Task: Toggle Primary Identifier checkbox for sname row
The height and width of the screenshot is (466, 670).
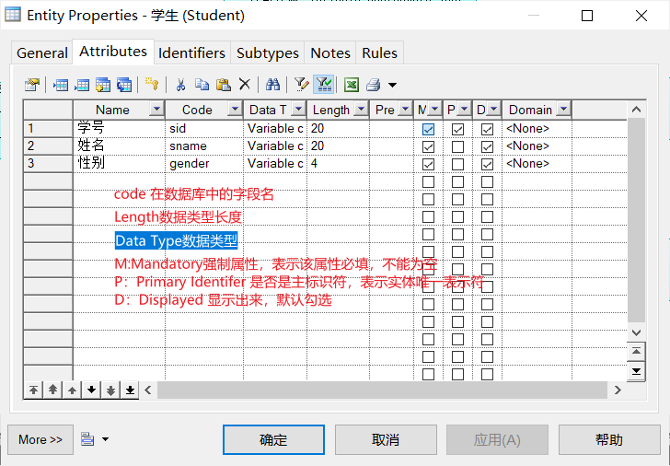Action: [457, 146]
